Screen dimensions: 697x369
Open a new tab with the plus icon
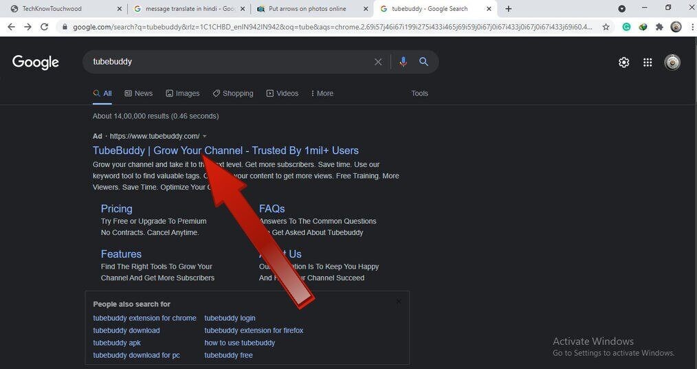point(509,9)
